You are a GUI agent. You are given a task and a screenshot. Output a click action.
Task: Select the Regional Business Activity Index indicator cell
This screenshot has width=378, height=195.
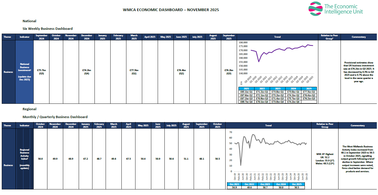(25, 159)
